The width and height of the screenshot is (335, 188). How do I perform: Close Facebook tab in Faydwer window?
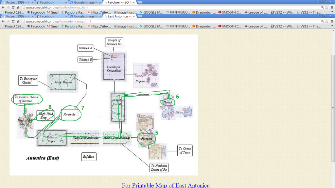click(x=66, y=3)
